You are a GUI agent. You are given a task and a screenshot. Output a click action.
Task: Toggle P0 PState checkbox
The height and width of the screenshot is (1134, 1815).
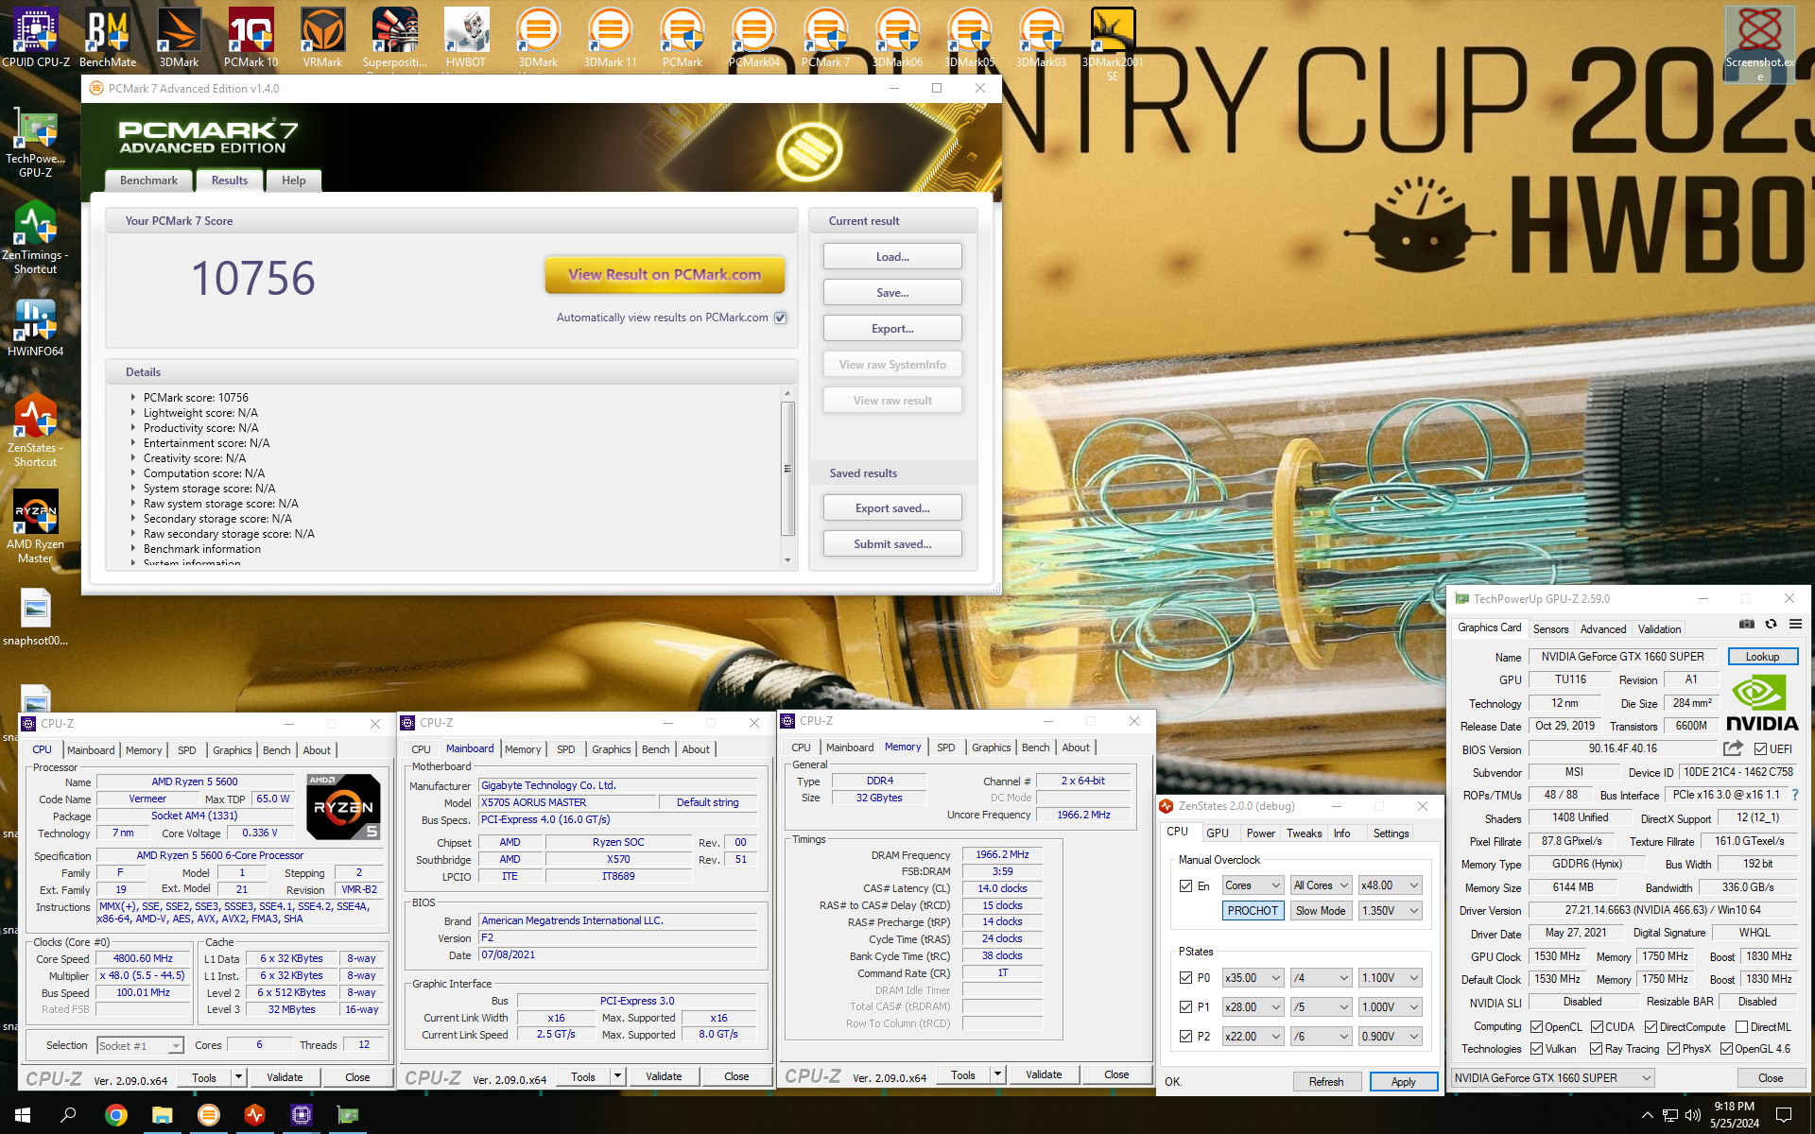(1185, 978)
